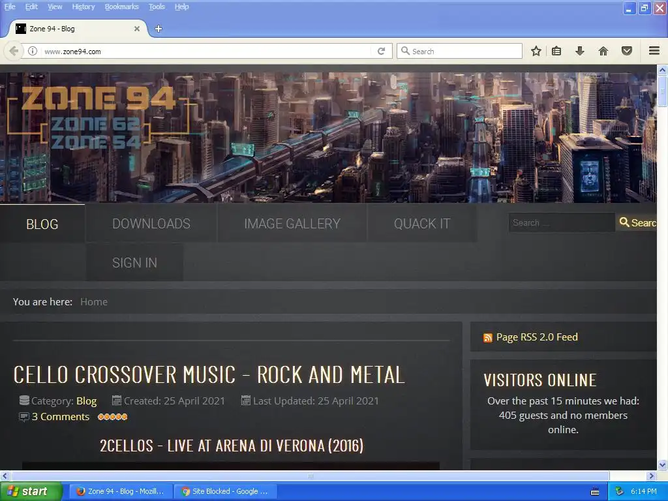
Task: Click the vertical scrollbar up arrow
Action: point(662,69)
